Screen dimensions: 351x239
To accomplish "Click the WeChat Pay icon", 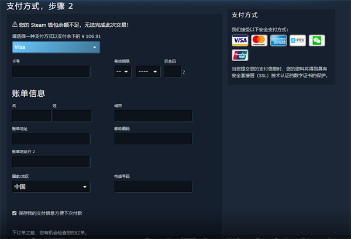I will click(316, 40).
